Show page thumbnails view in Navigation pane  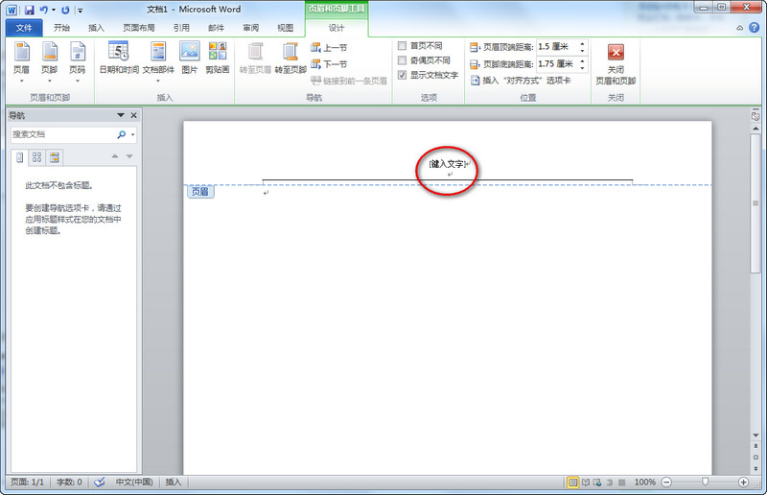coord(36,157)
